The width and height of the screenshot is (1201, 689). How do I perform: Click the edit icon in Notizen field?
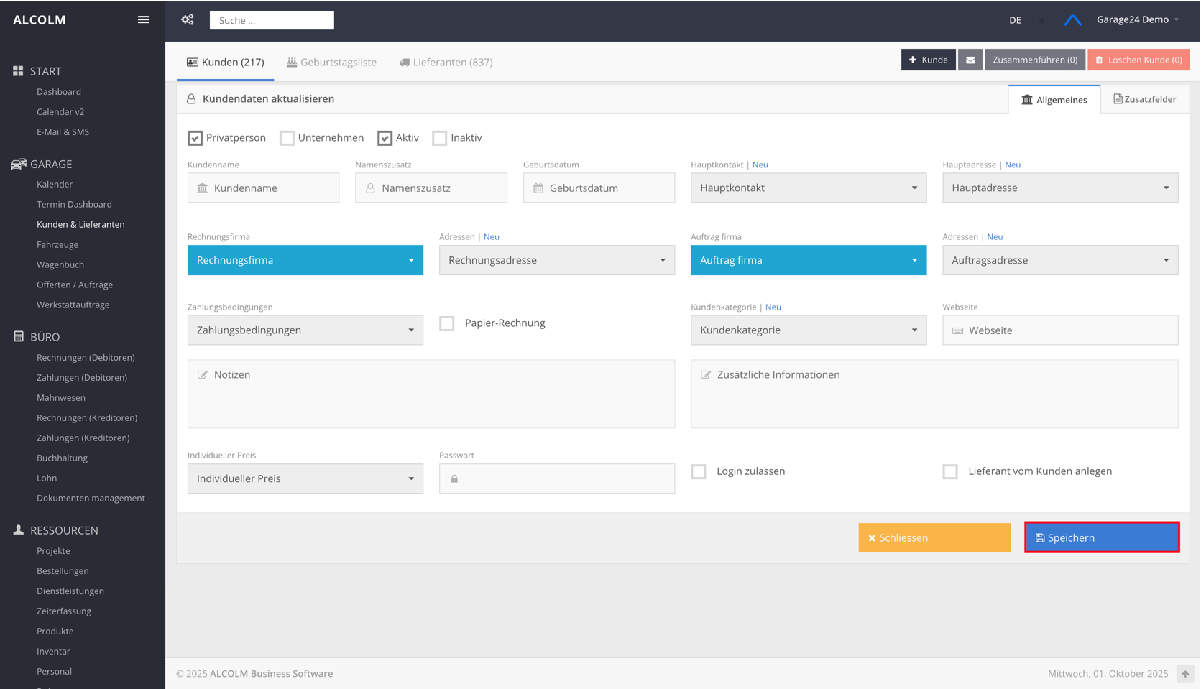(x=203, y=375)
